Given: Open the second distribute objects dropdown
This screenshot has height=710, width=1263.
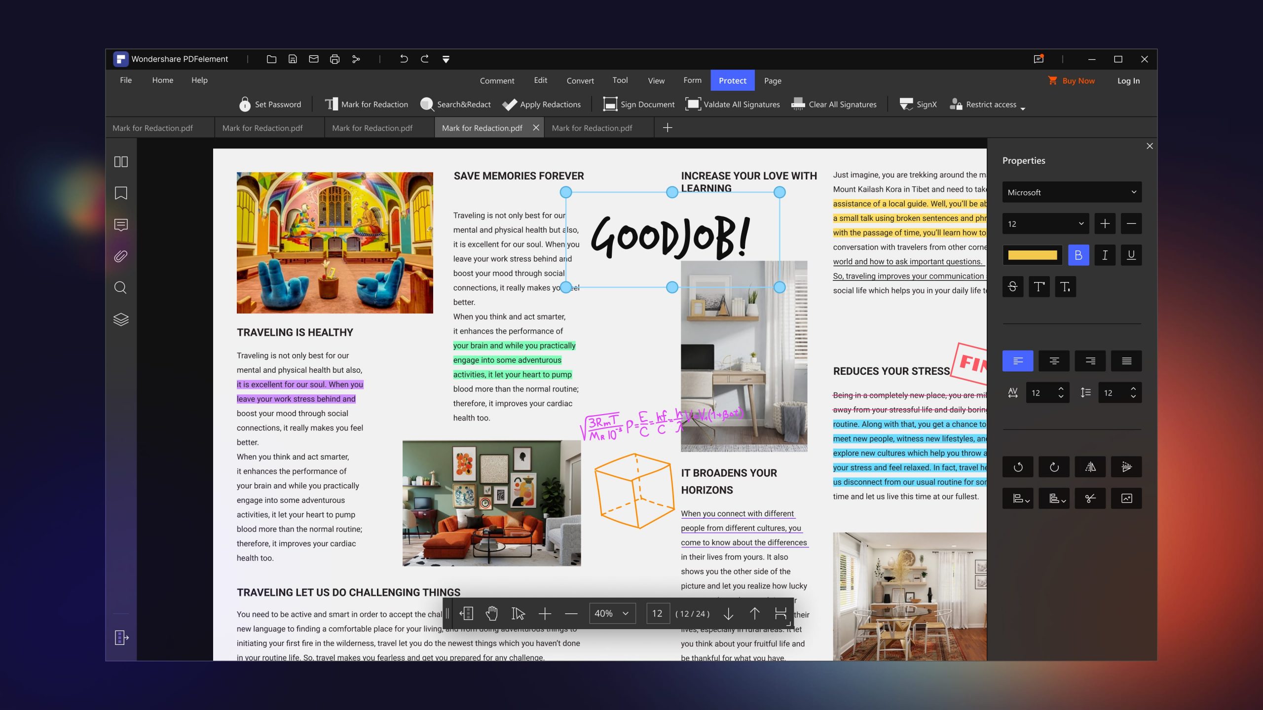Looking at the screenshot, I should click(1054, 498).
